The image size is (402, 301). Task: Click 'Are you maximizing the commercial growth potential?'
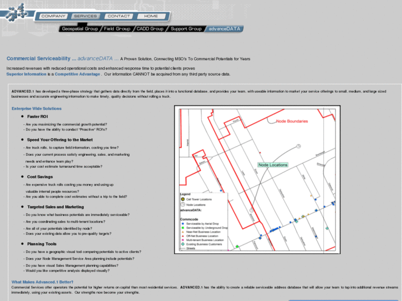pos(66,124)
